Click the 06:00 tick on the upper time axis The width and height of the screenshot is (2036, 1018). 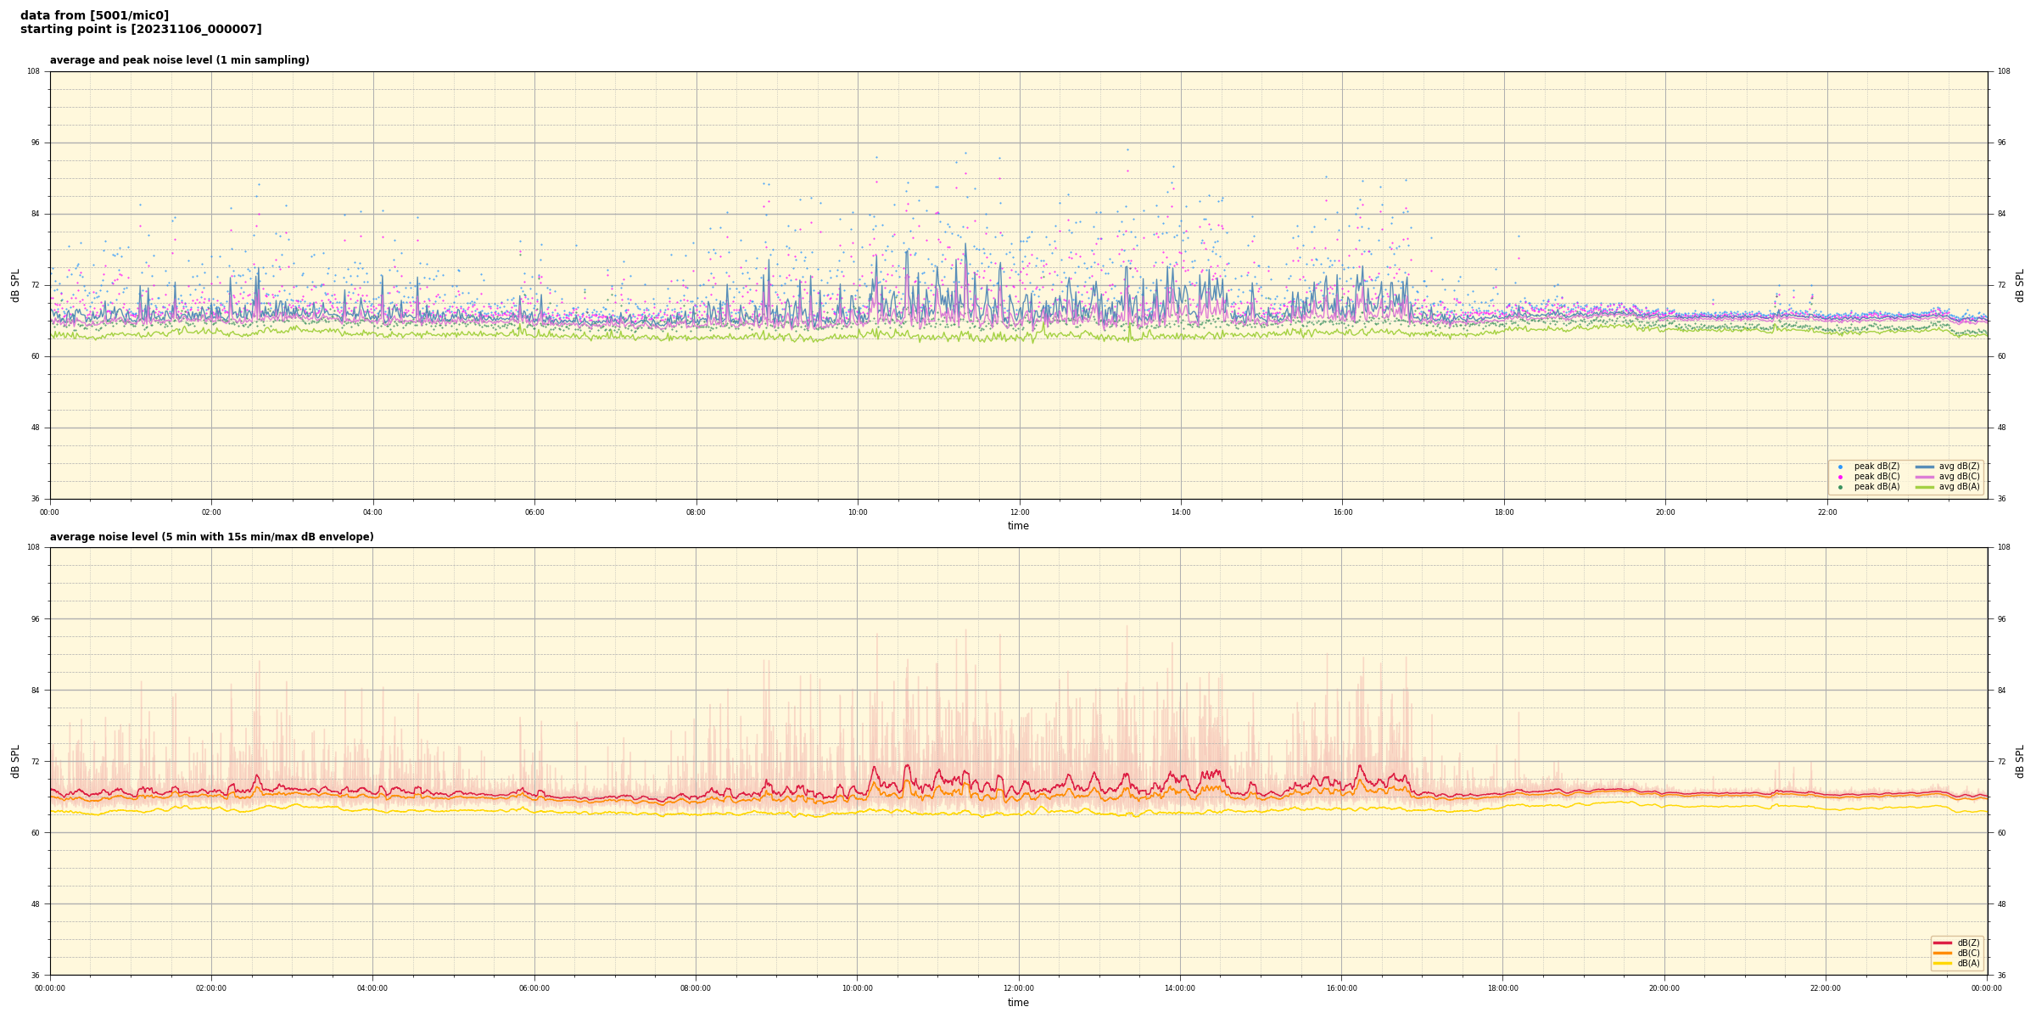pos(534,512)
